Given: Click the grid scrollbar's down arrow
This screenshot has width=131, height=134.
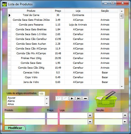Looking at the screenshot, I should [122, 86].
